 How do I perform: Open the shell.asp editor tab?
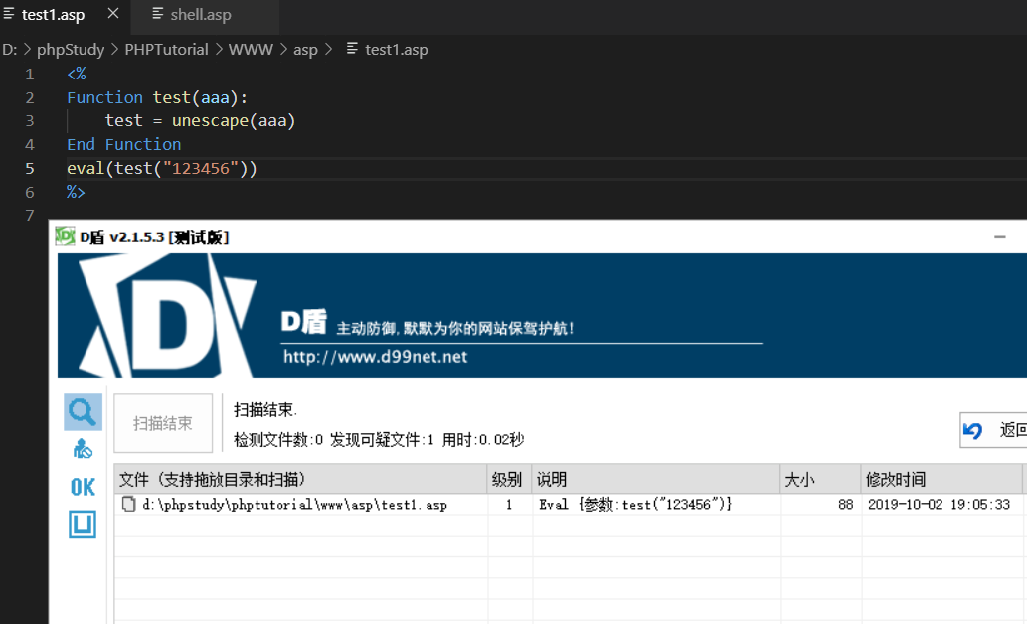201,14
